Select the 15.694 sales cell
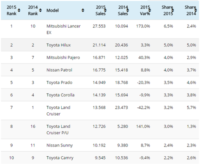 (121, 95)
